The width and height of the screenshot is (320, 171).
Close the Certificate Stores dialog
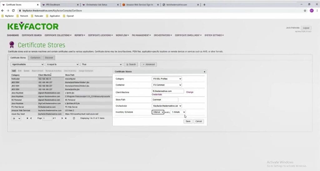(x=204, y=72)
